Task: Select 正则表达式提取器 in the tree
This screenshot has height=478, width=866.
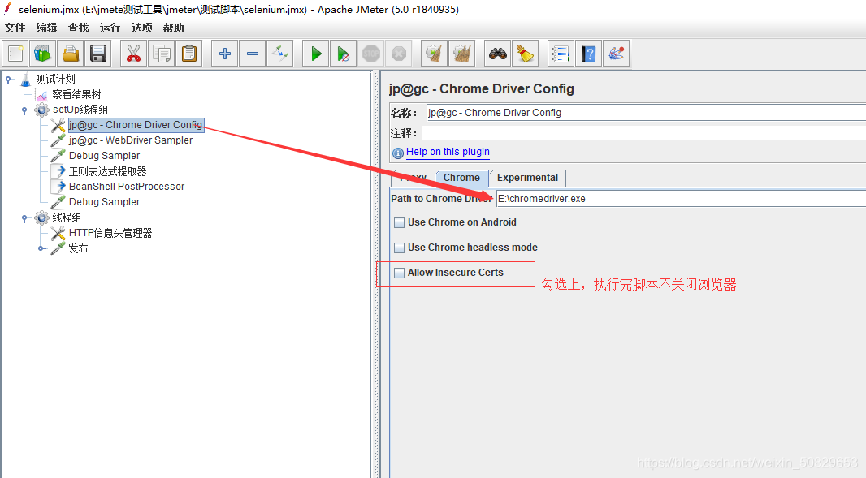Action: (x=108, y=171)
